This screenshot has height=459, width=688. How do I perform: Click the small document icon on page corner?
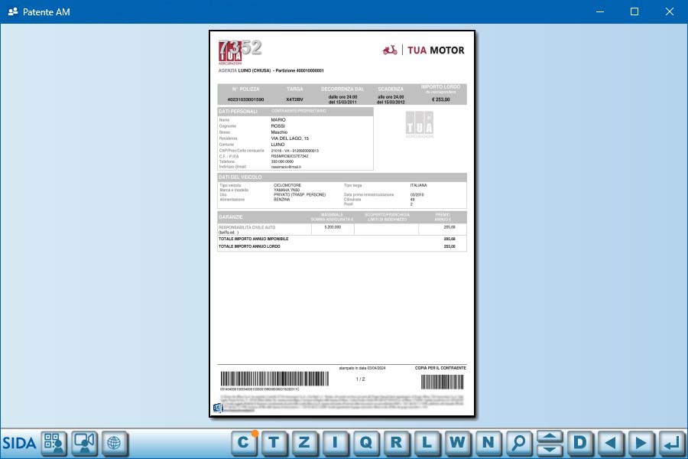pos(217,408)
